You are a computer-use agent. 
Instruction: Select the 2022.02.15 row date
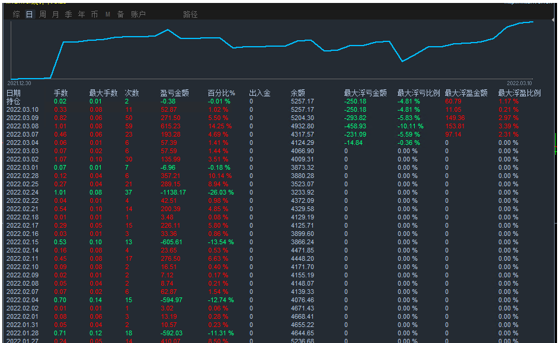tap(22, 242)
